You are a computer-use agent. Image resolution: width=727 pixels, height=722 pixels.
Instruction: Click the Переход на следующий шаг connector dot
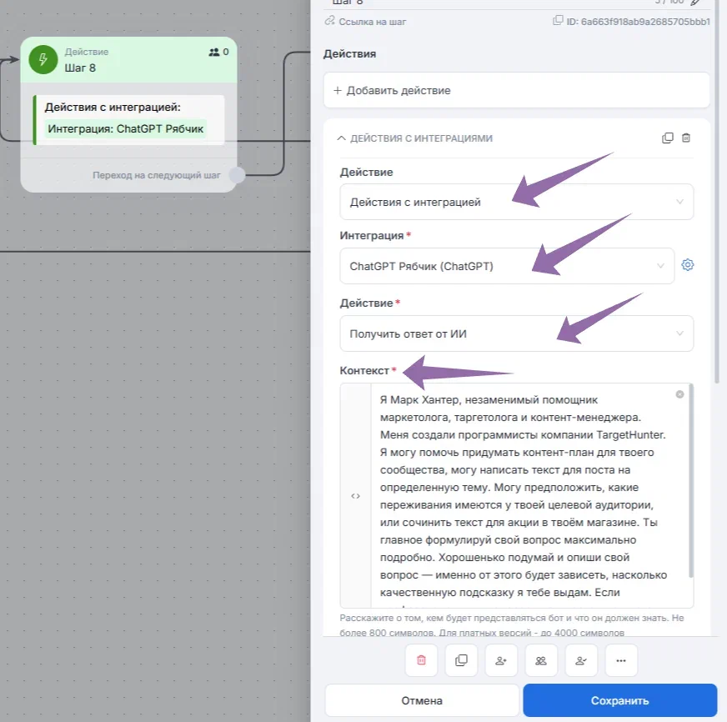tap(237, 175)
